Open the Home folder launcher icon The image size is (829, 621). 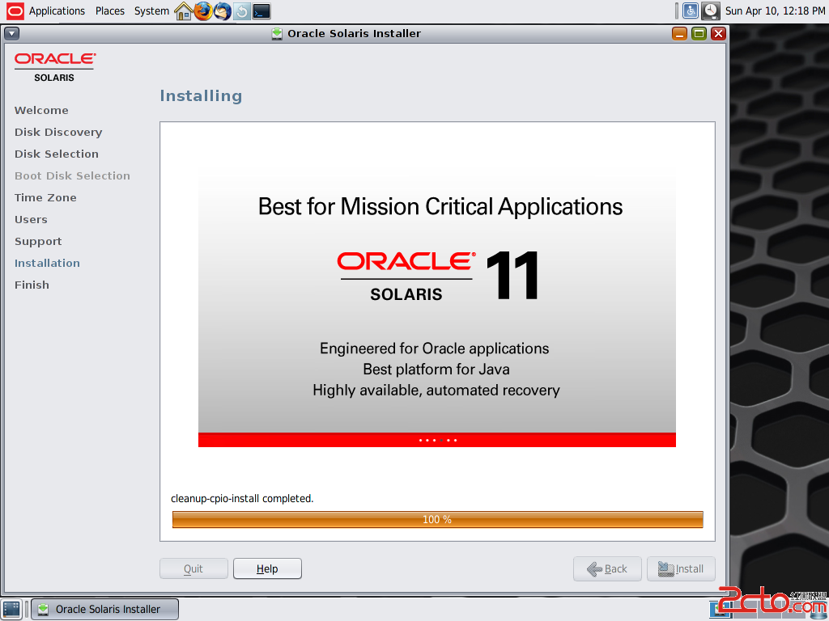183,11
